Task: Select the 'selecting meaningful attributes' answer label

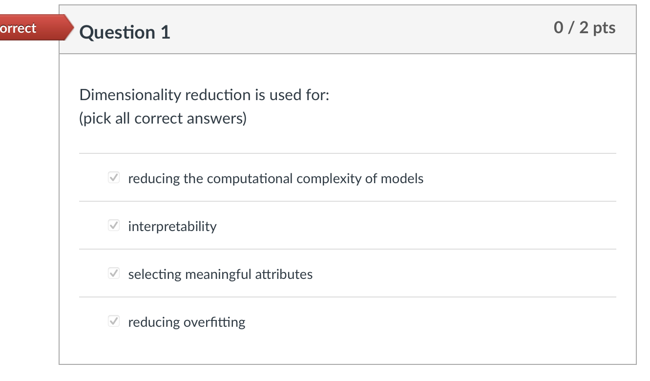Action: point(220,275)
